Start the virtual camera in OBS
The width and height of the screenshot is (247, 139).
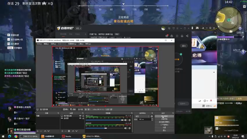point(164,122)
